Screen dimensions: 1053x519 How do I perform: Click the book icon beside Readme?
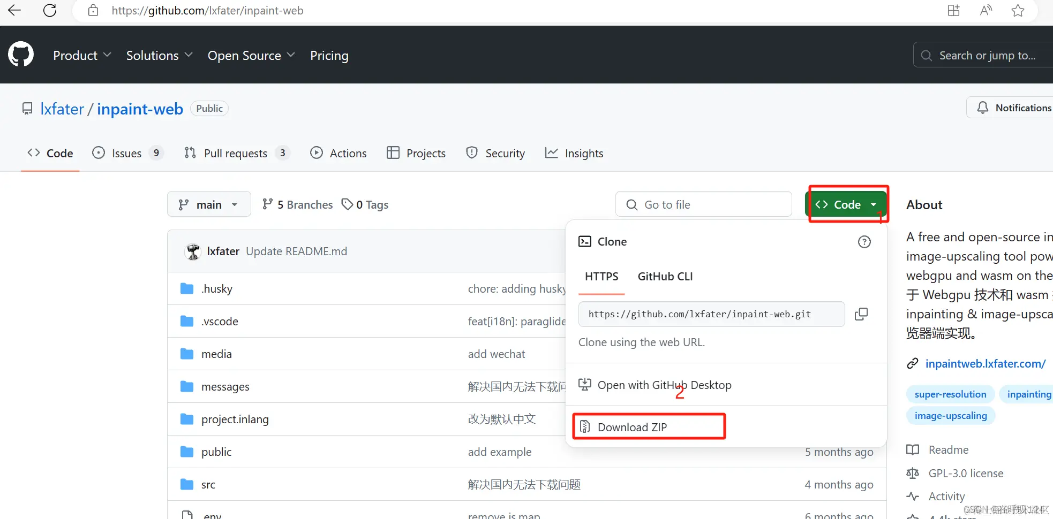click(913, 450)
